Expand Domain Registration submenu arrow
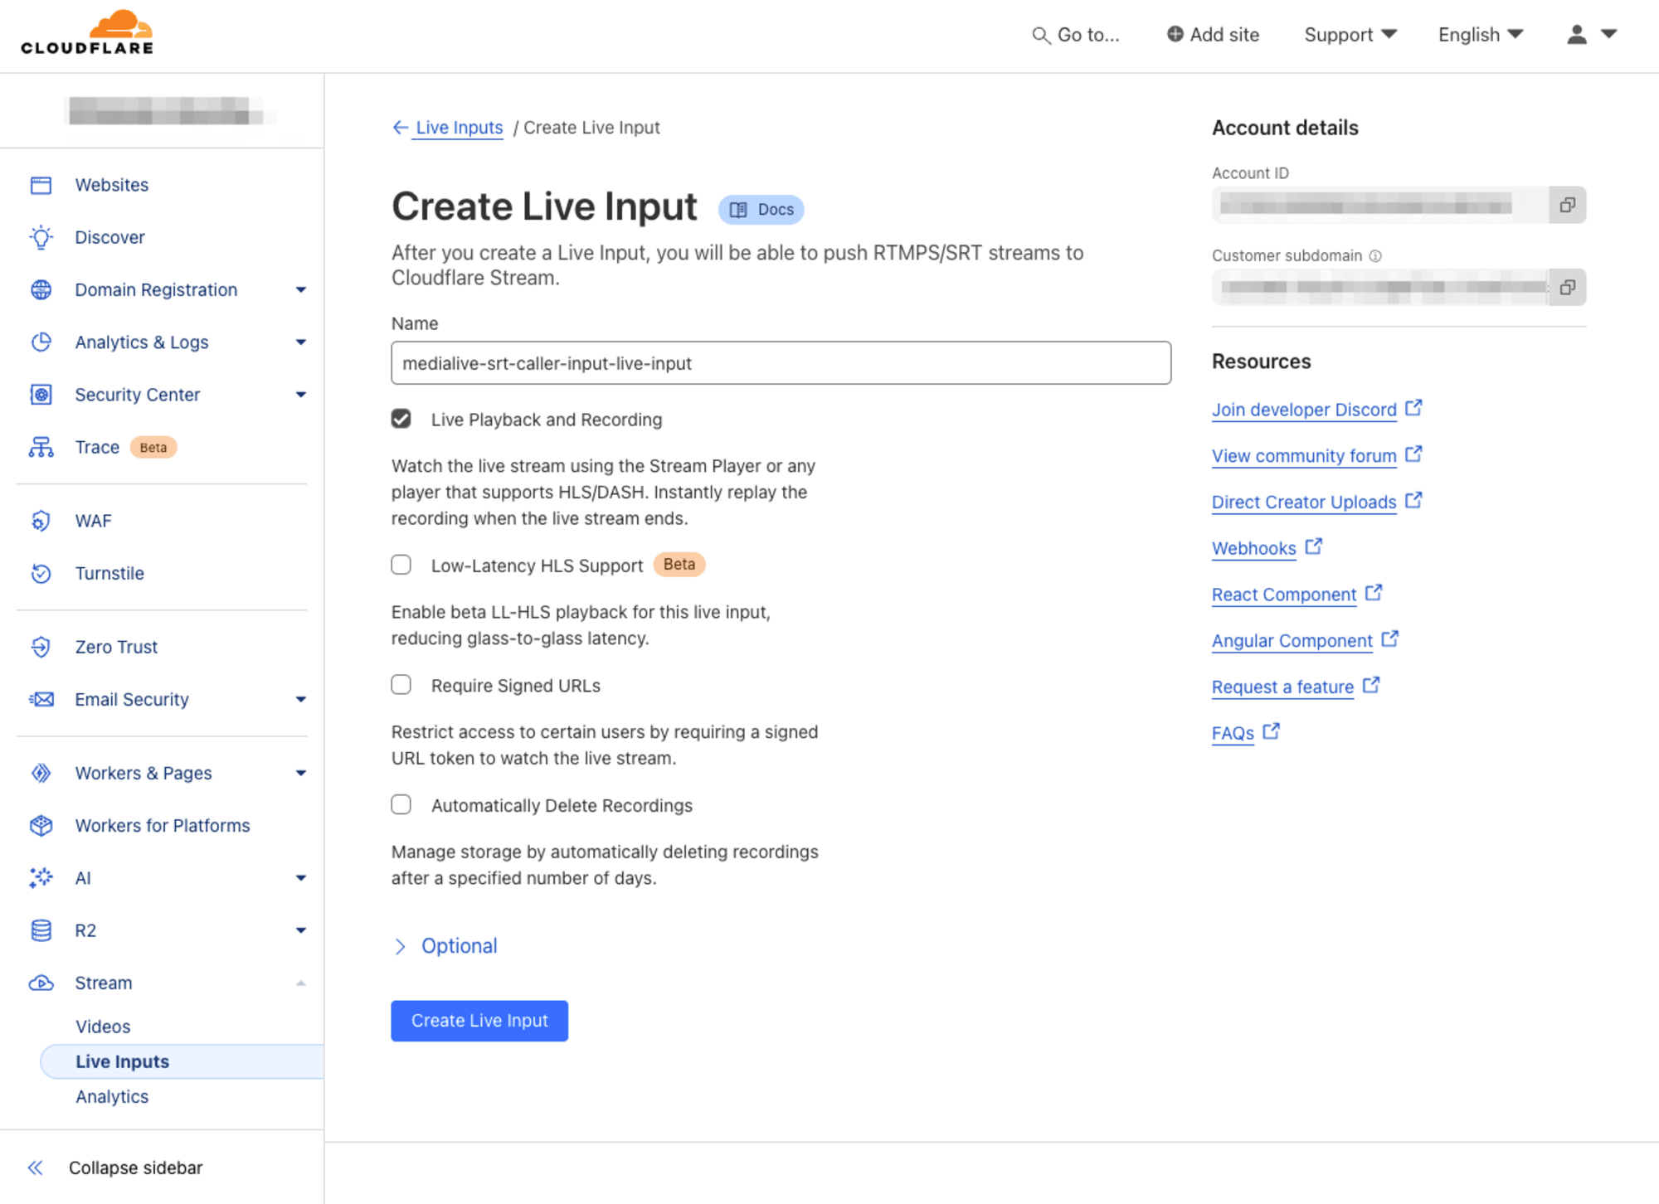 [301, 289]
